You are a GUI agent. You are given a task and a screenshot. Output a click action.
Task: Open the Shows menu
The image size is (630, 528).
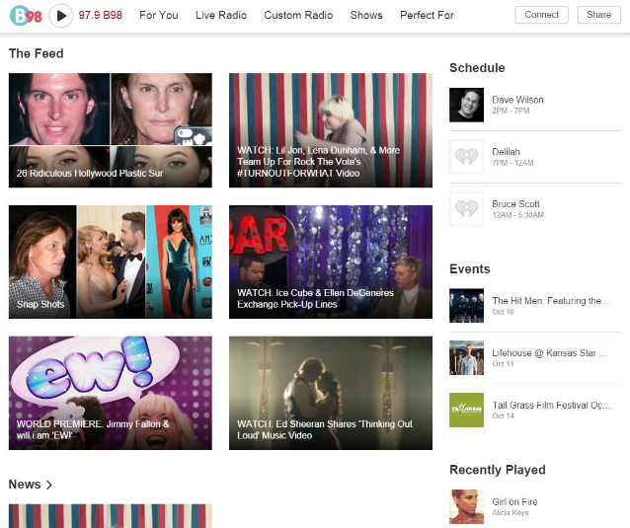coord(366,15)
